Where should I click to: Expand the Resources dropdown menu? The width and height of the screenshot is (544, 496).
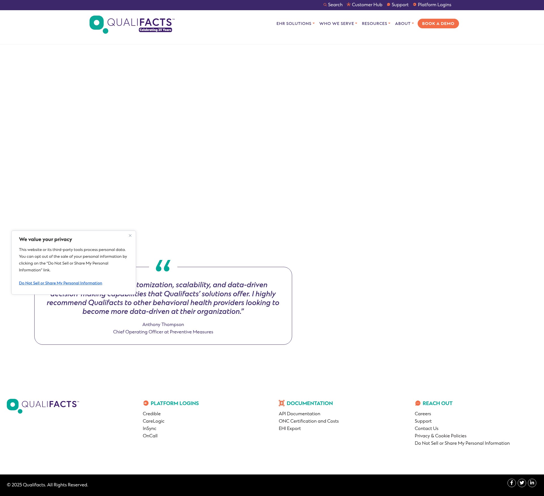coord(376,24)
